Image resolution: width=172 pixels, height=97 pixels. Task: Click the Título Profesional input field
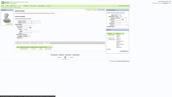[28, 24]
